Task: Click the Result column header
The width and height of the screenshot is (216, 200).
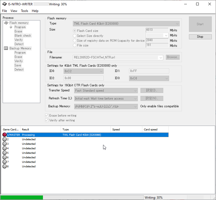Action: 41,129
